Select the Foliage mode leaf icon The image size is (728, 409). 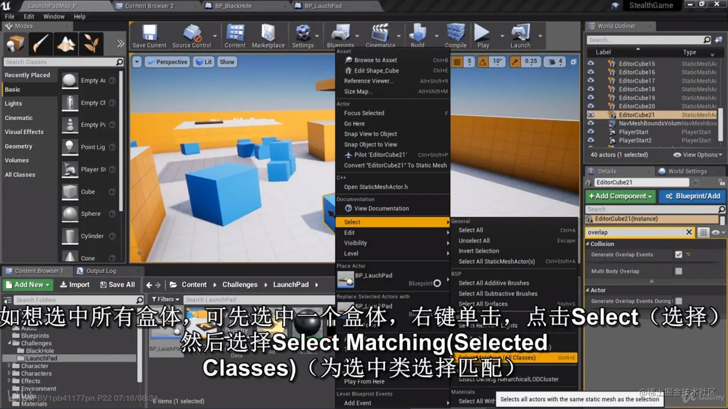point(91,44)
